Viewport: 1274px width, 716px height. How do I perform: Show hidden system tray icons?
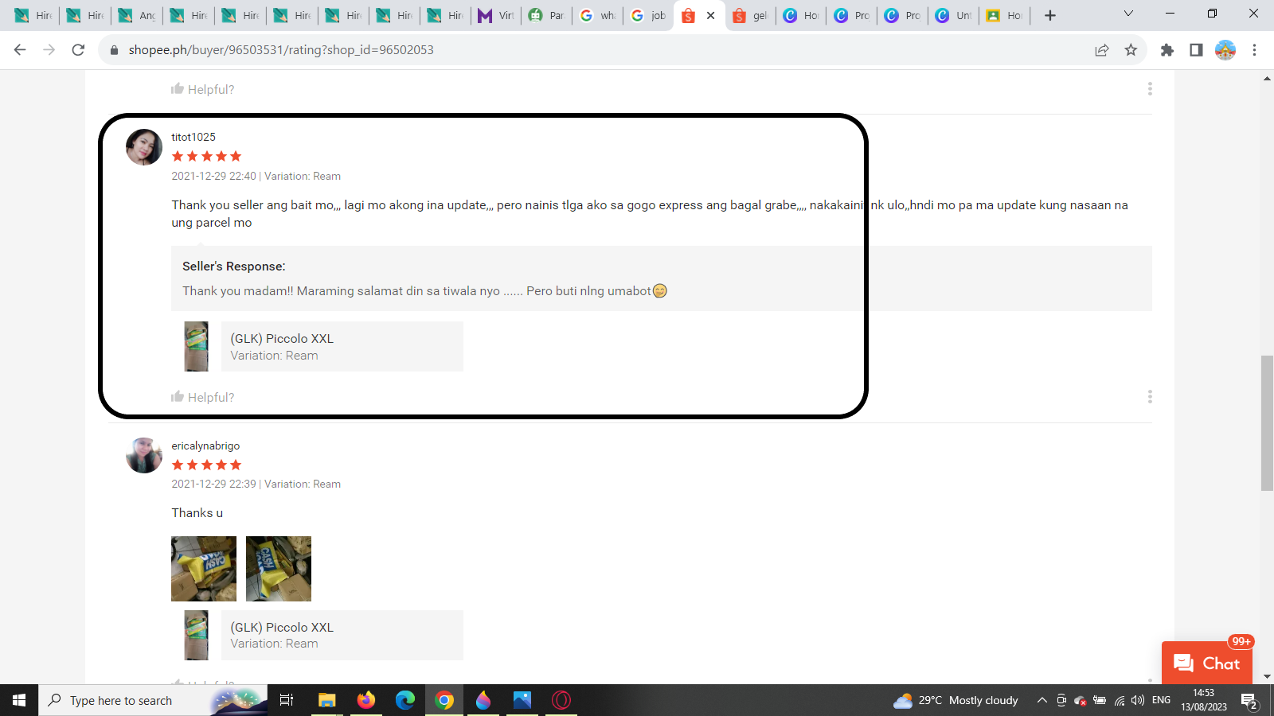click(1041, 700)
